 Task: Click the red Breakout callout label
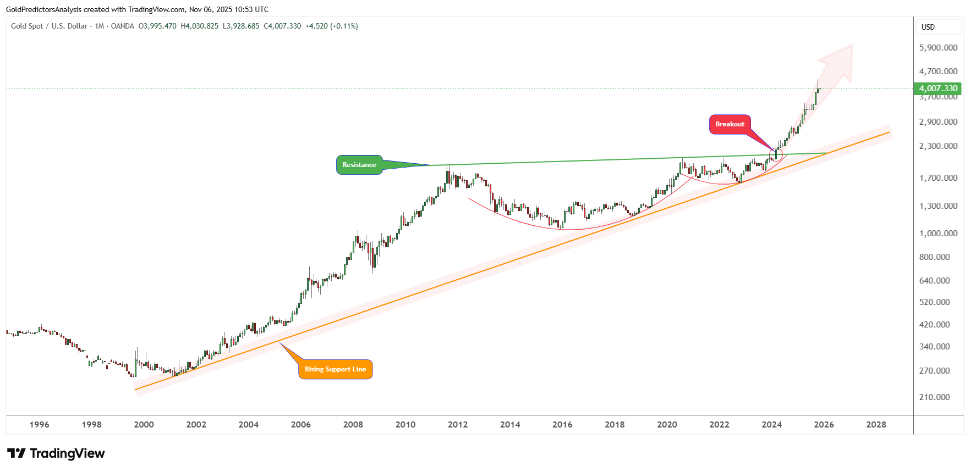coord(730,124)
